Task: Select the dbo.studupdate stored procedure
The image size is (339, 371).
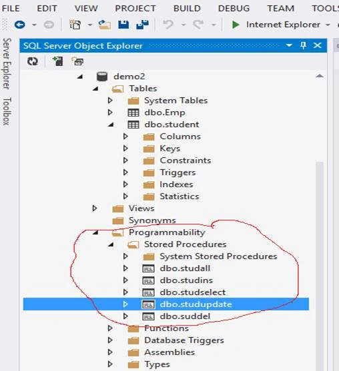Action: pos(196,304)
